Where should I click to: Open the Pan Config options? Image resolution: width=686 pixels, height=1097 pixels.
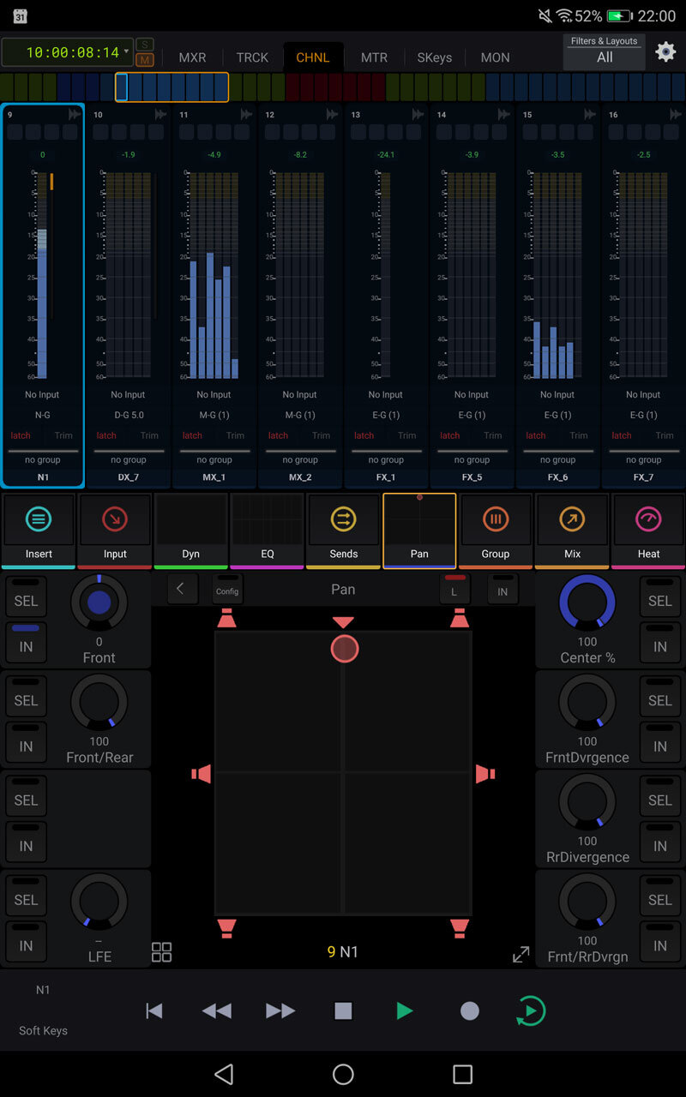226,589
